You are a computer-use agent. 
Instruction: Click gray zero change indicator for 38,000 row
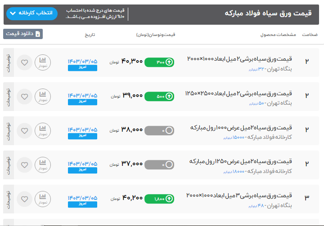[x=159, y=130]
